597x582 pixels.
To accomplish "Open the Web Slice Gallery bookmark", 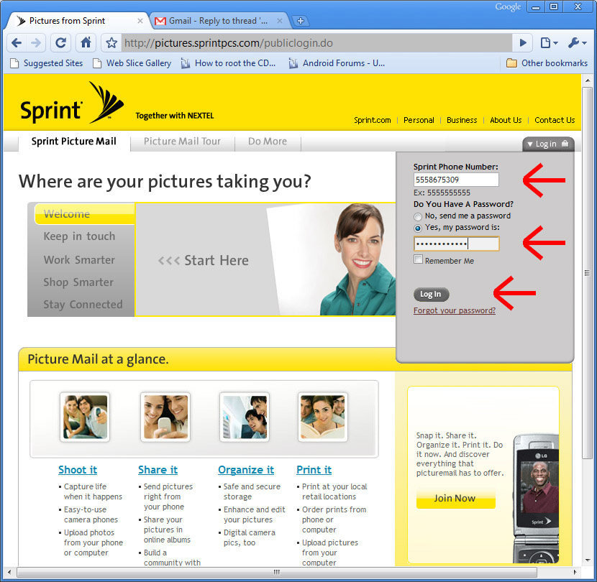I will point(132,63).
